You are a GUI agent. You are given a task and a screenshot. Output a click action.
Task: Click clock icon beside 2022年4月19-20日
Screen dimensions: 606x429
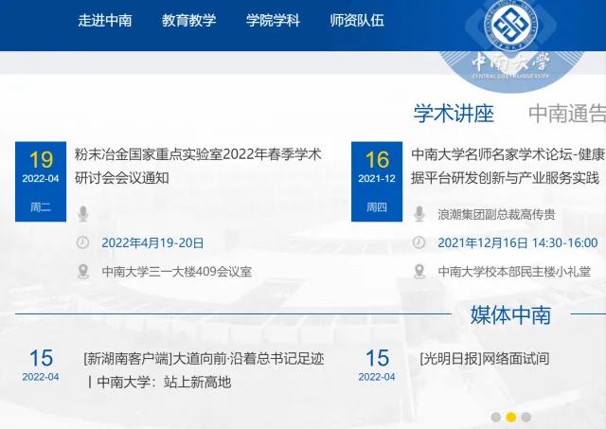[82, 242]
